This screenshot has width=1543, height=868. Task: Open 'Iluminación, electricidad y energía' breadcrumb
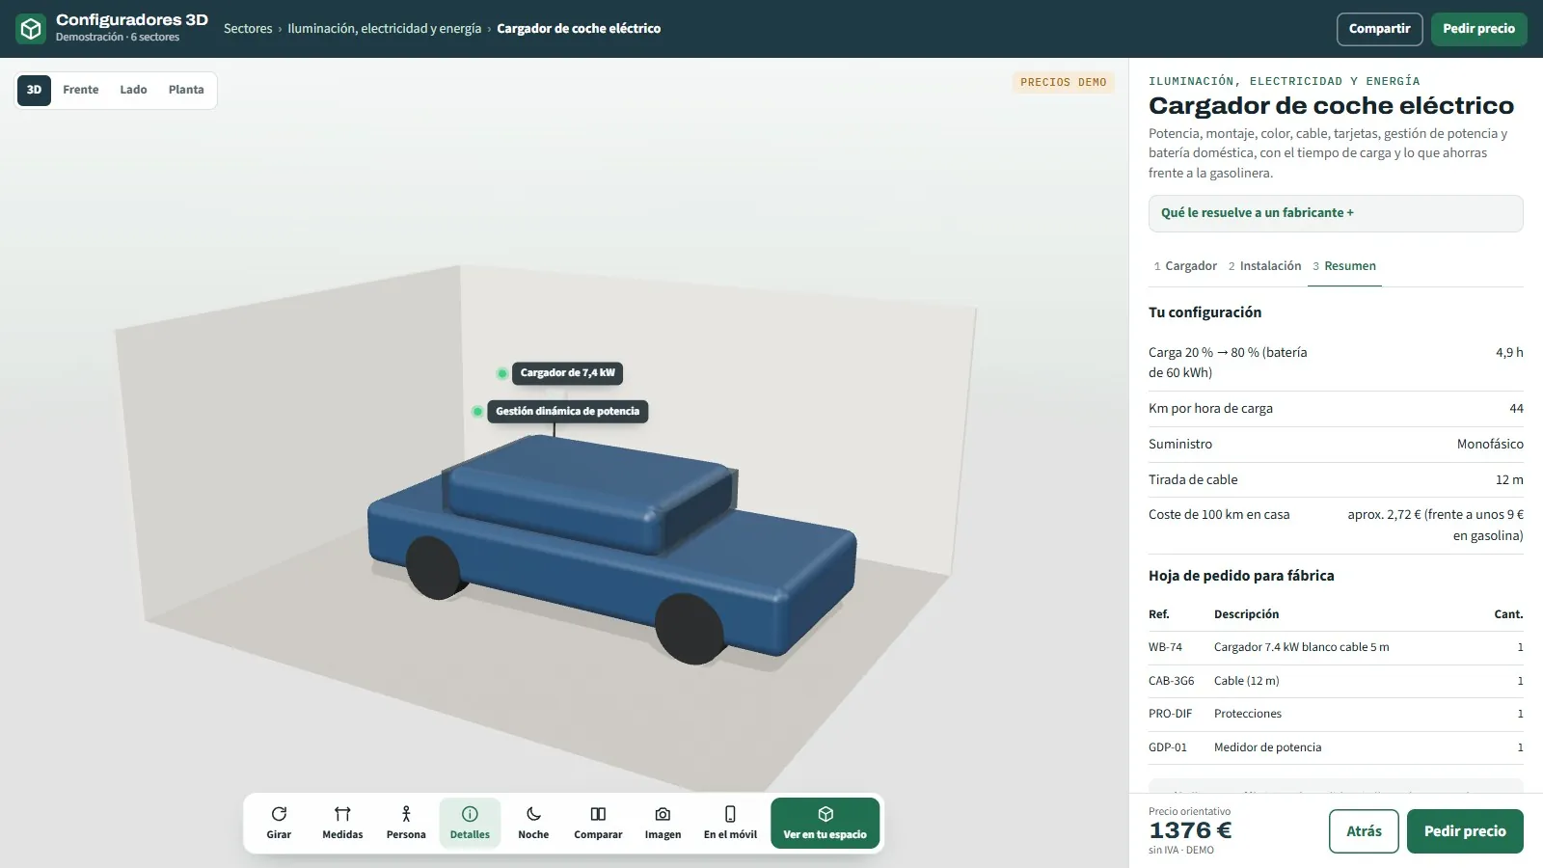tap(384, 29)
